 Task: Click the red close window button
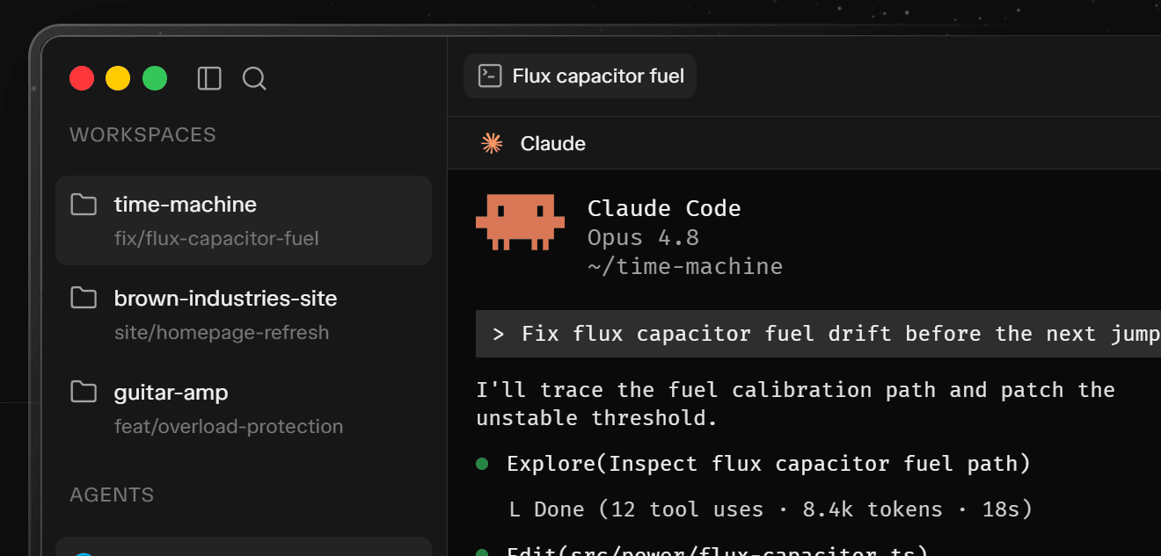coord(82,78)
